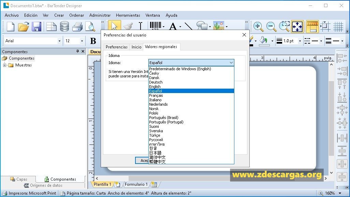Choose Français from language list
This screenshot has width=350, height=197.
191,95
